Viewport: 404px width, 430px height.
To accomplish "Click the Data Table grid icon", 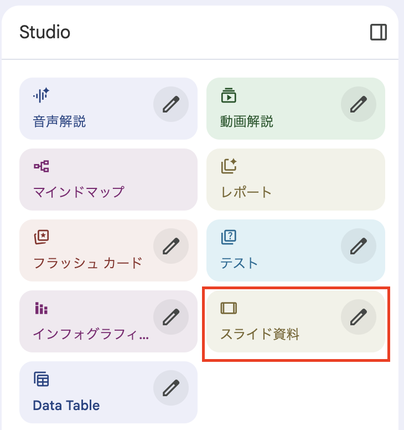I will tap(42, 380).
